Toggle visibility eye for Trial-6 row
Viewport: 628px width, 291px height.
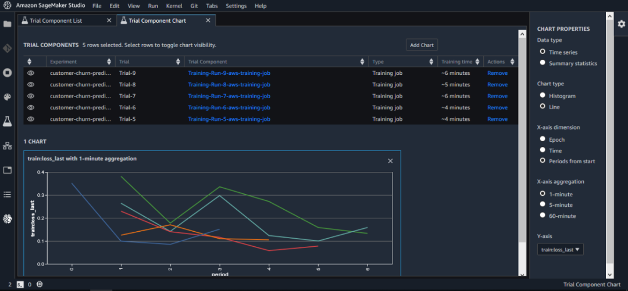31,107
